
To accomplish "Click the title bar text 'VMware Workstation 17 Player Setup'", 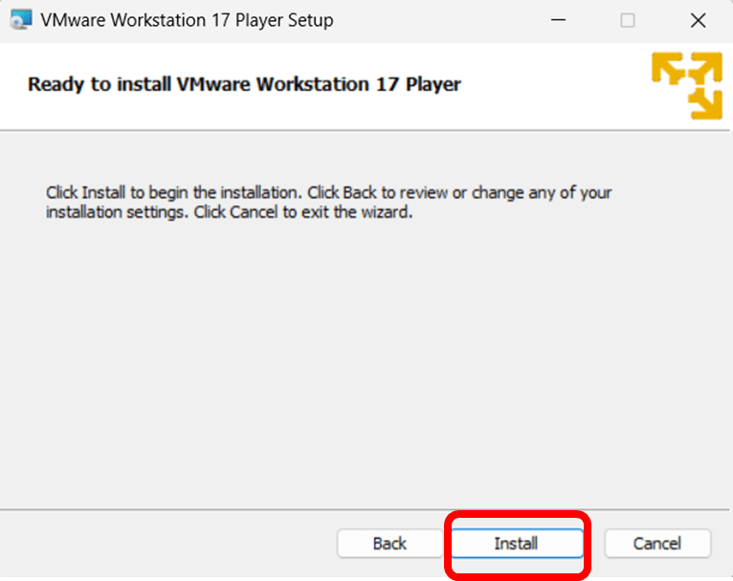I will [187, 20].
